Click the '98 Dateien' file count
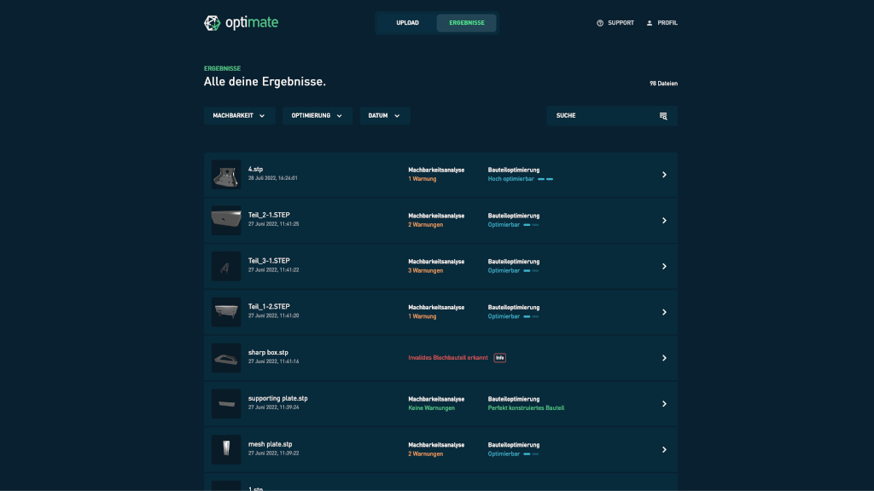The height and width of the screenshot is (491, 874). tap(663, 84)
